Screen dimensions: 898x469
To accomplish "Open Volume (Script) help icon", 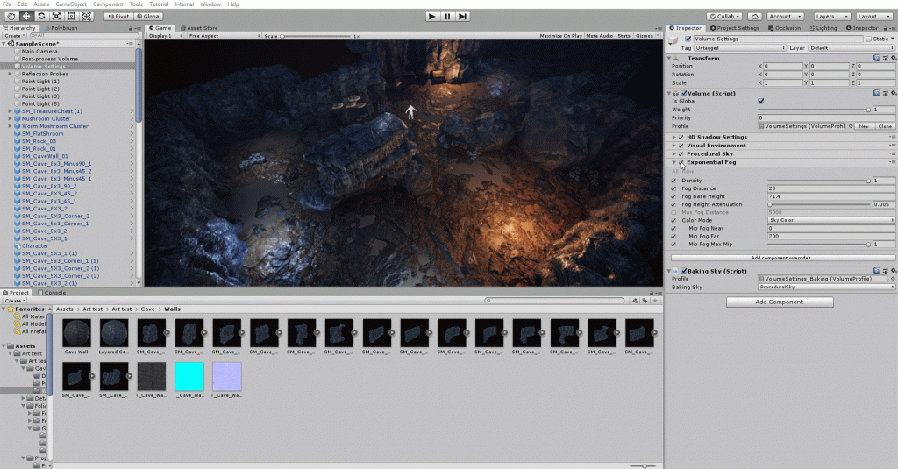I will [x=877, y=93].
